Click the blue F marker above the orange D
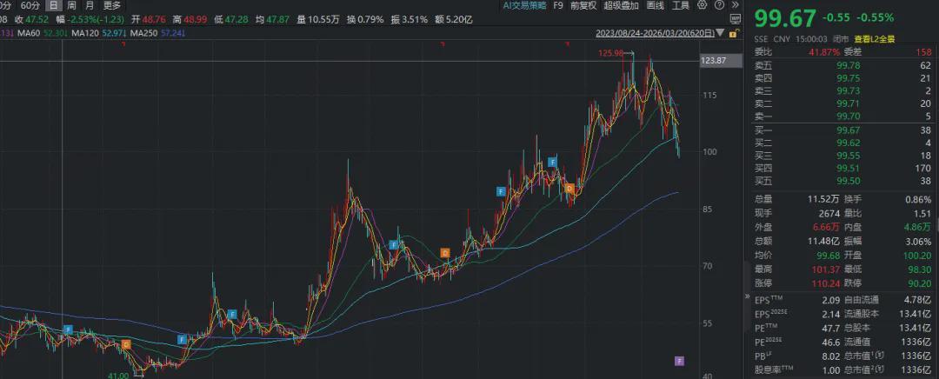Screen dimensions: 939x379 tap(552, 163)
